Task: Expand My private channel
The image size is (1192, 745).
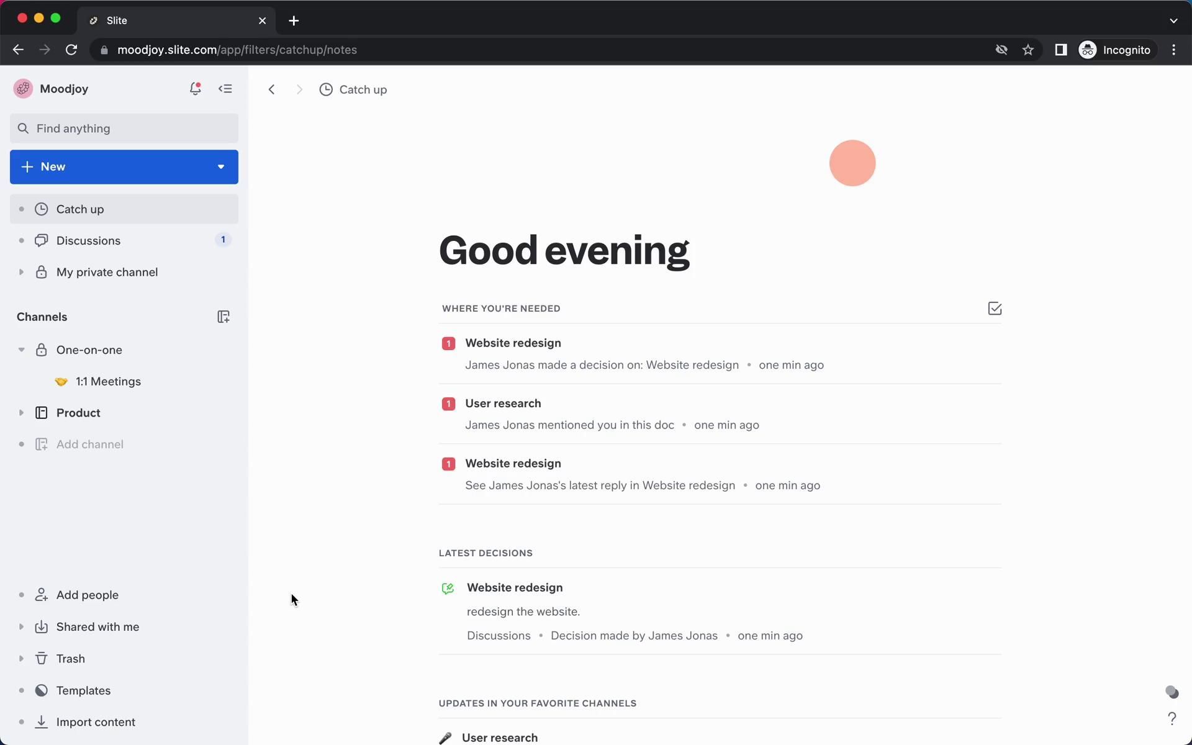Action: (21, 272)
